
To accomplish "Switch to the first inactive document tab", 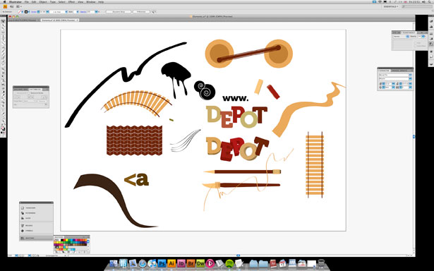I will 24,20.
